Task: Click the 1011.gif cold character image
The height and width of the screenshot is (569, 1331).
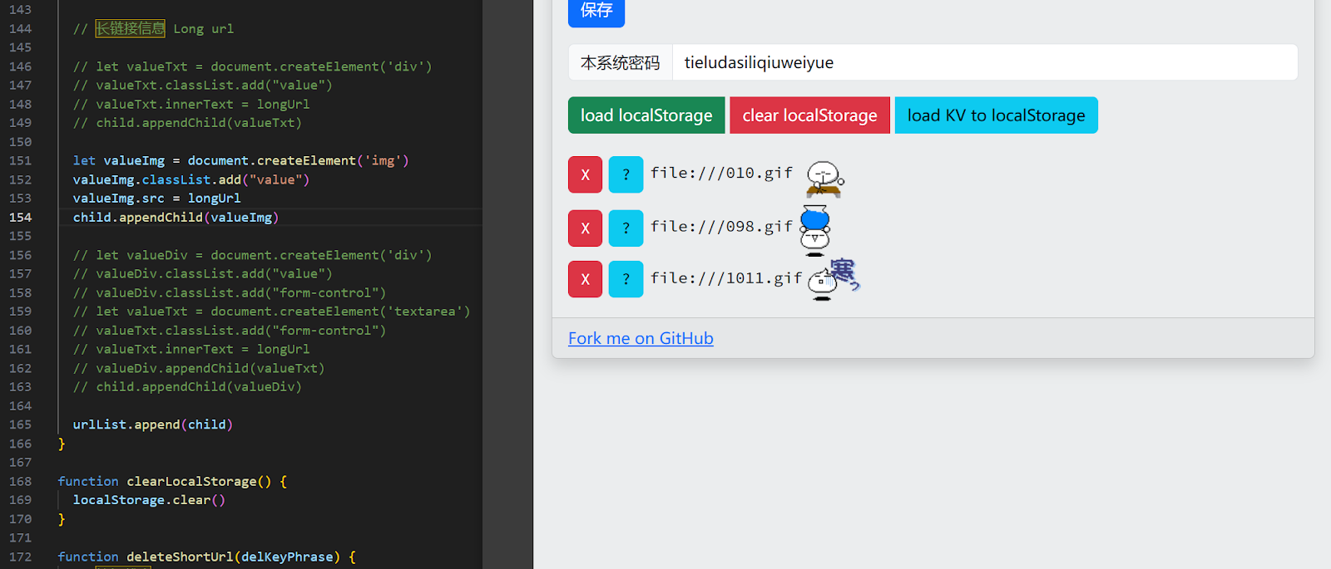Action: click(x=833, y=279)
